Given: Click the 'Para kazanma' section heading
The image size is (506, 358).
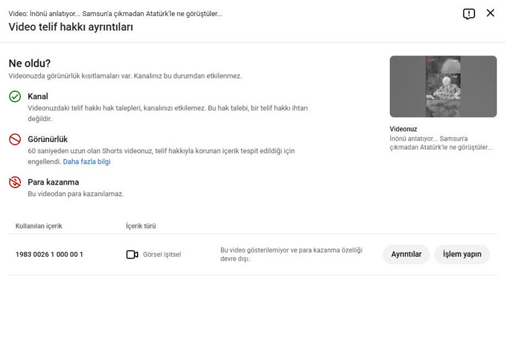Looking at the screenshot, I should pyautogui.click(x=53, y=182).
